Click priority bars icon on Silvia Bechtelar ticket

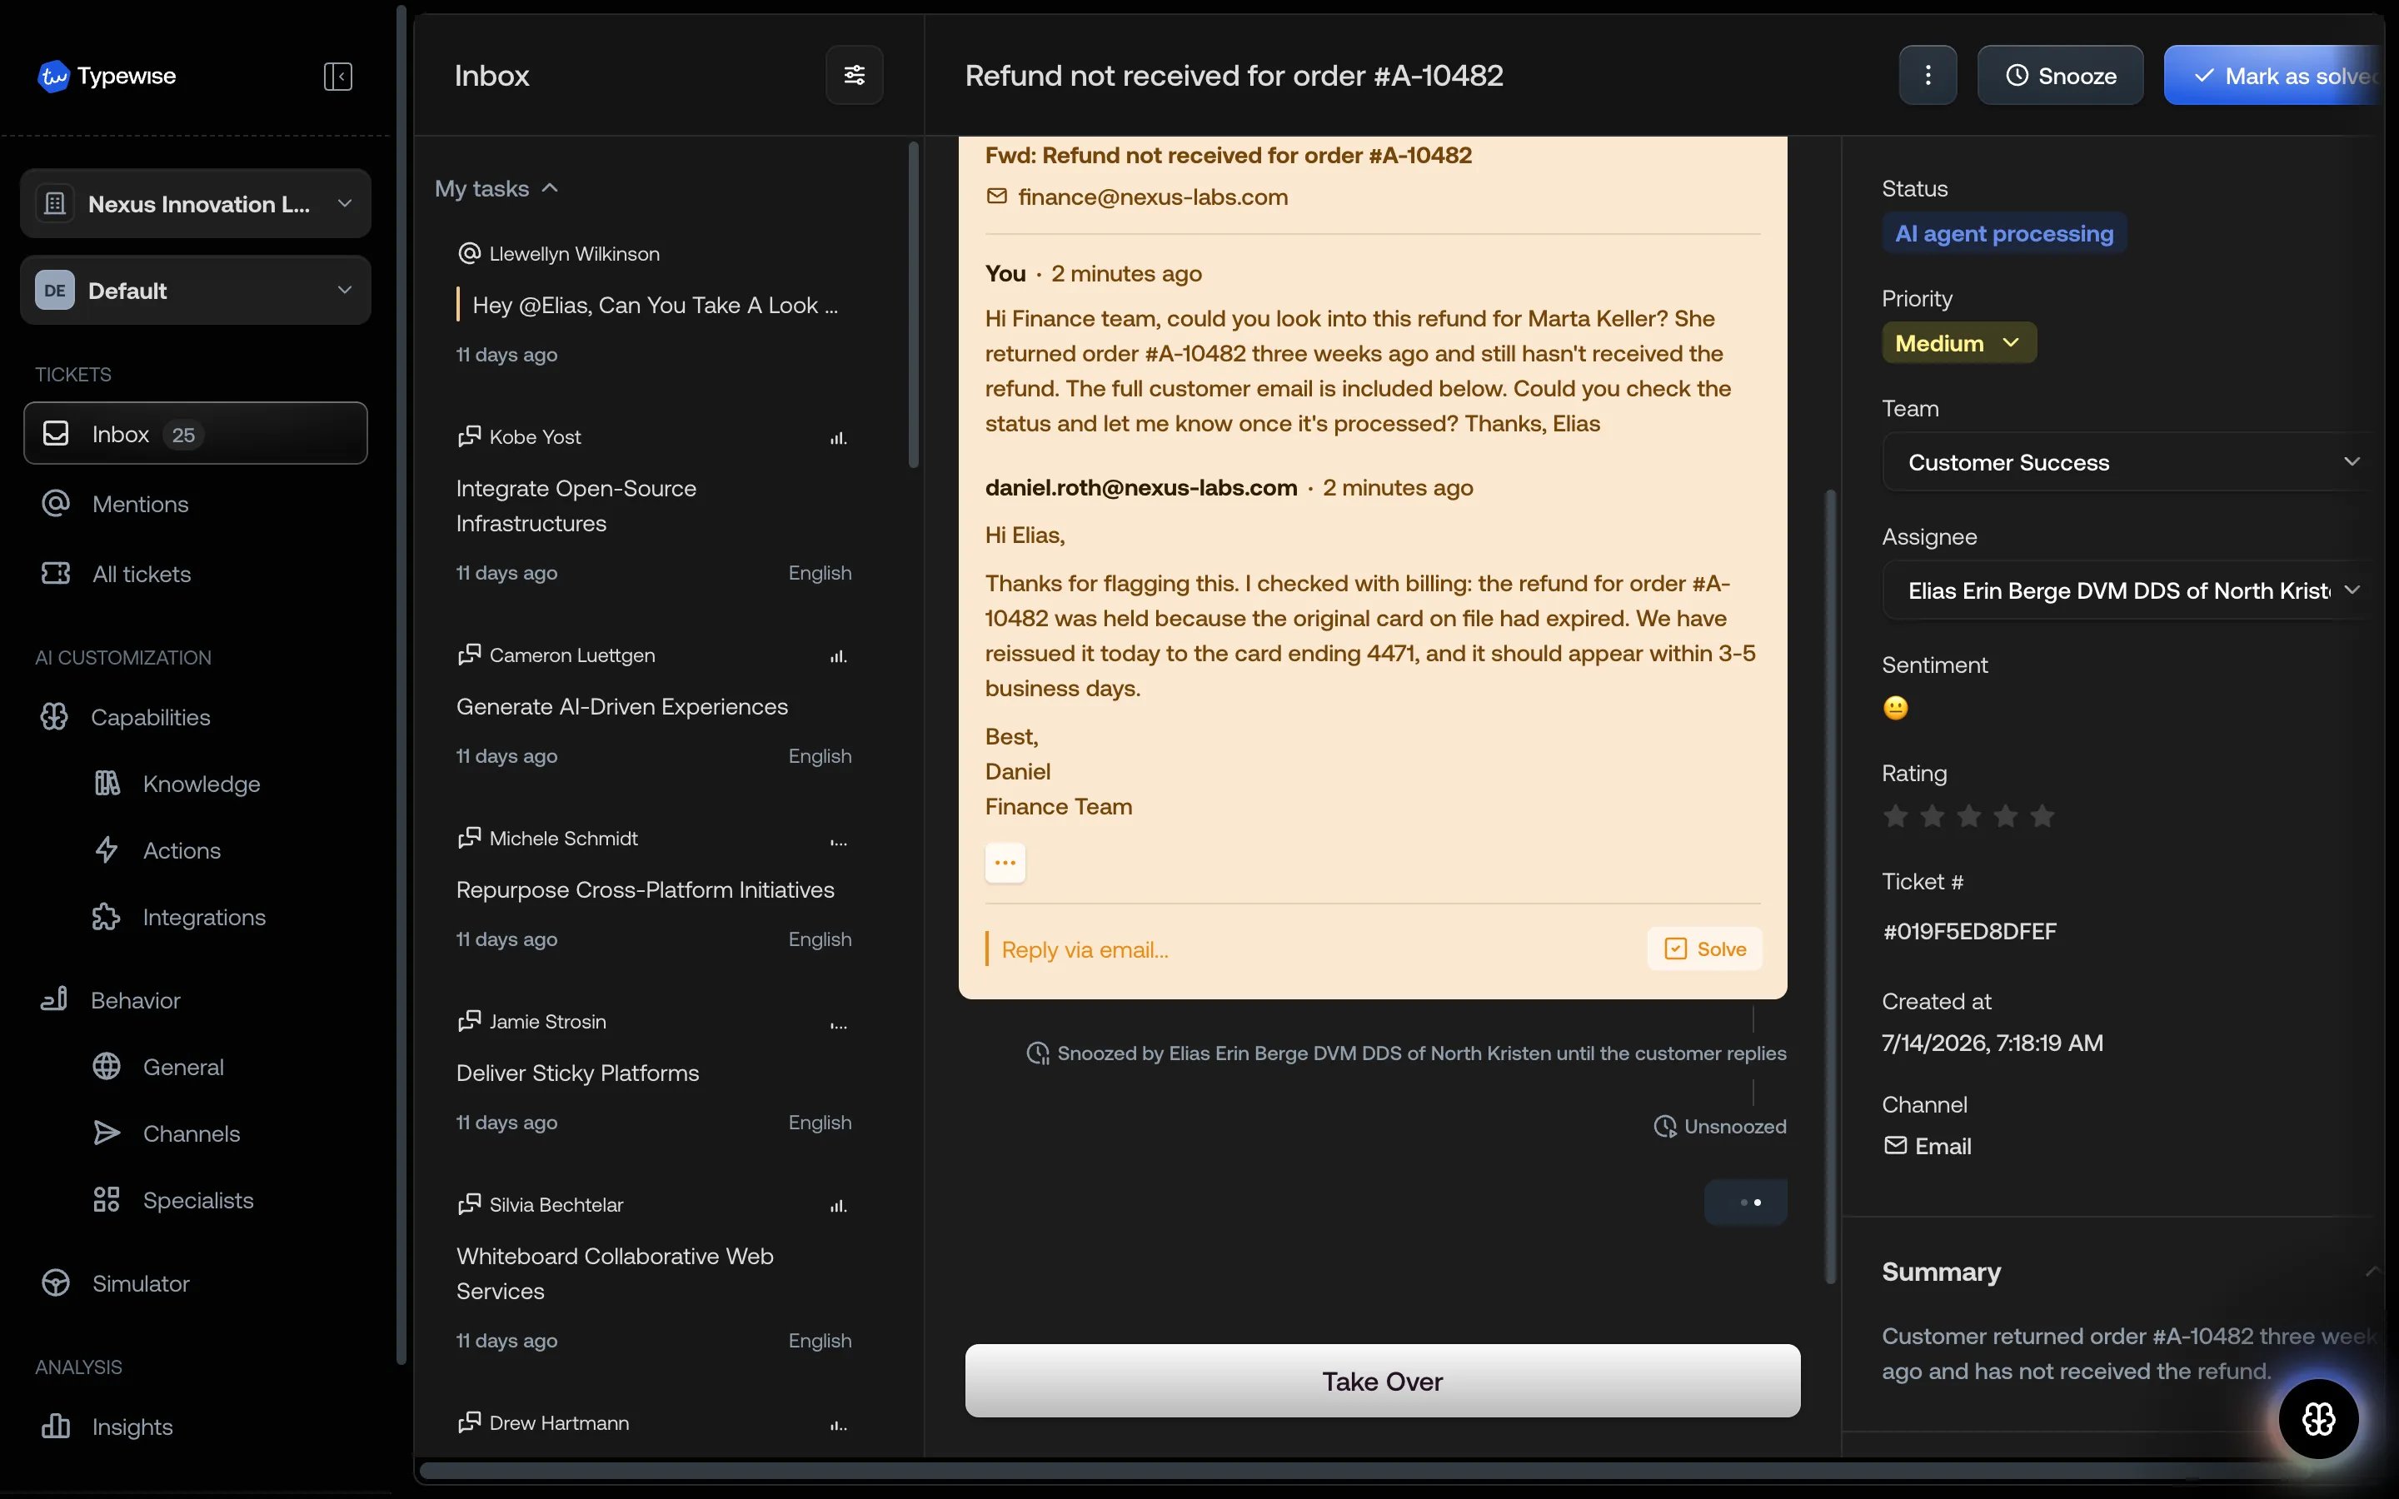click(839, 1206)
